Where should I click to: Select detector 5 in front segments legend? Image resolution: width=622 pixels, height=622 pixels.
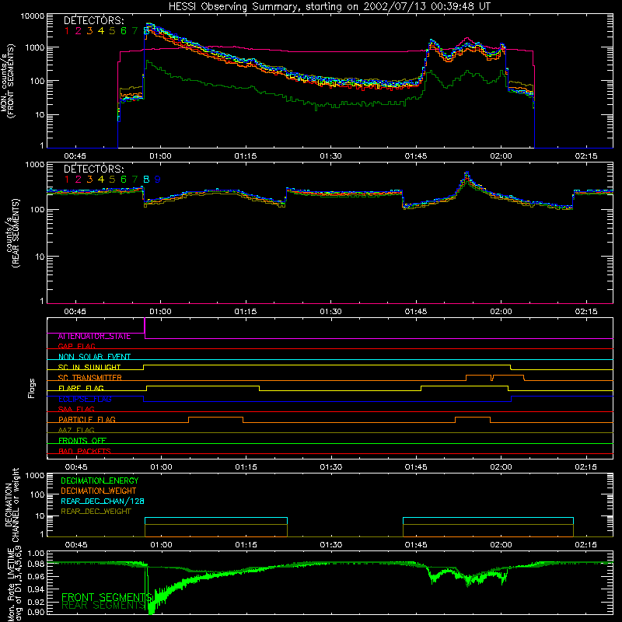[112, 31]
